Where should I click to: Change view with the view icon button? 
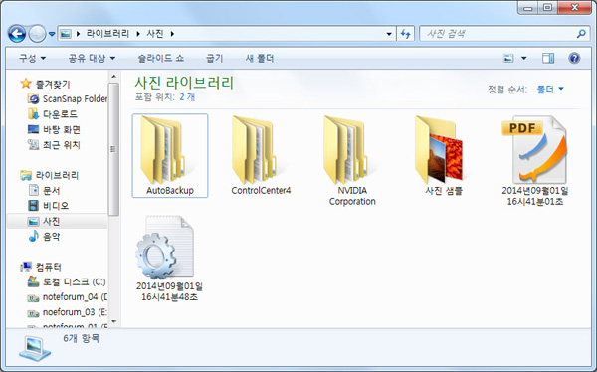[x=508, y=59]
